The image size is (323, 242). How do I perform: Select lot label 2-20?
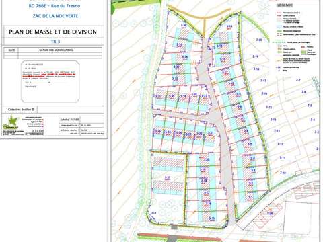[x=259, y=40]
